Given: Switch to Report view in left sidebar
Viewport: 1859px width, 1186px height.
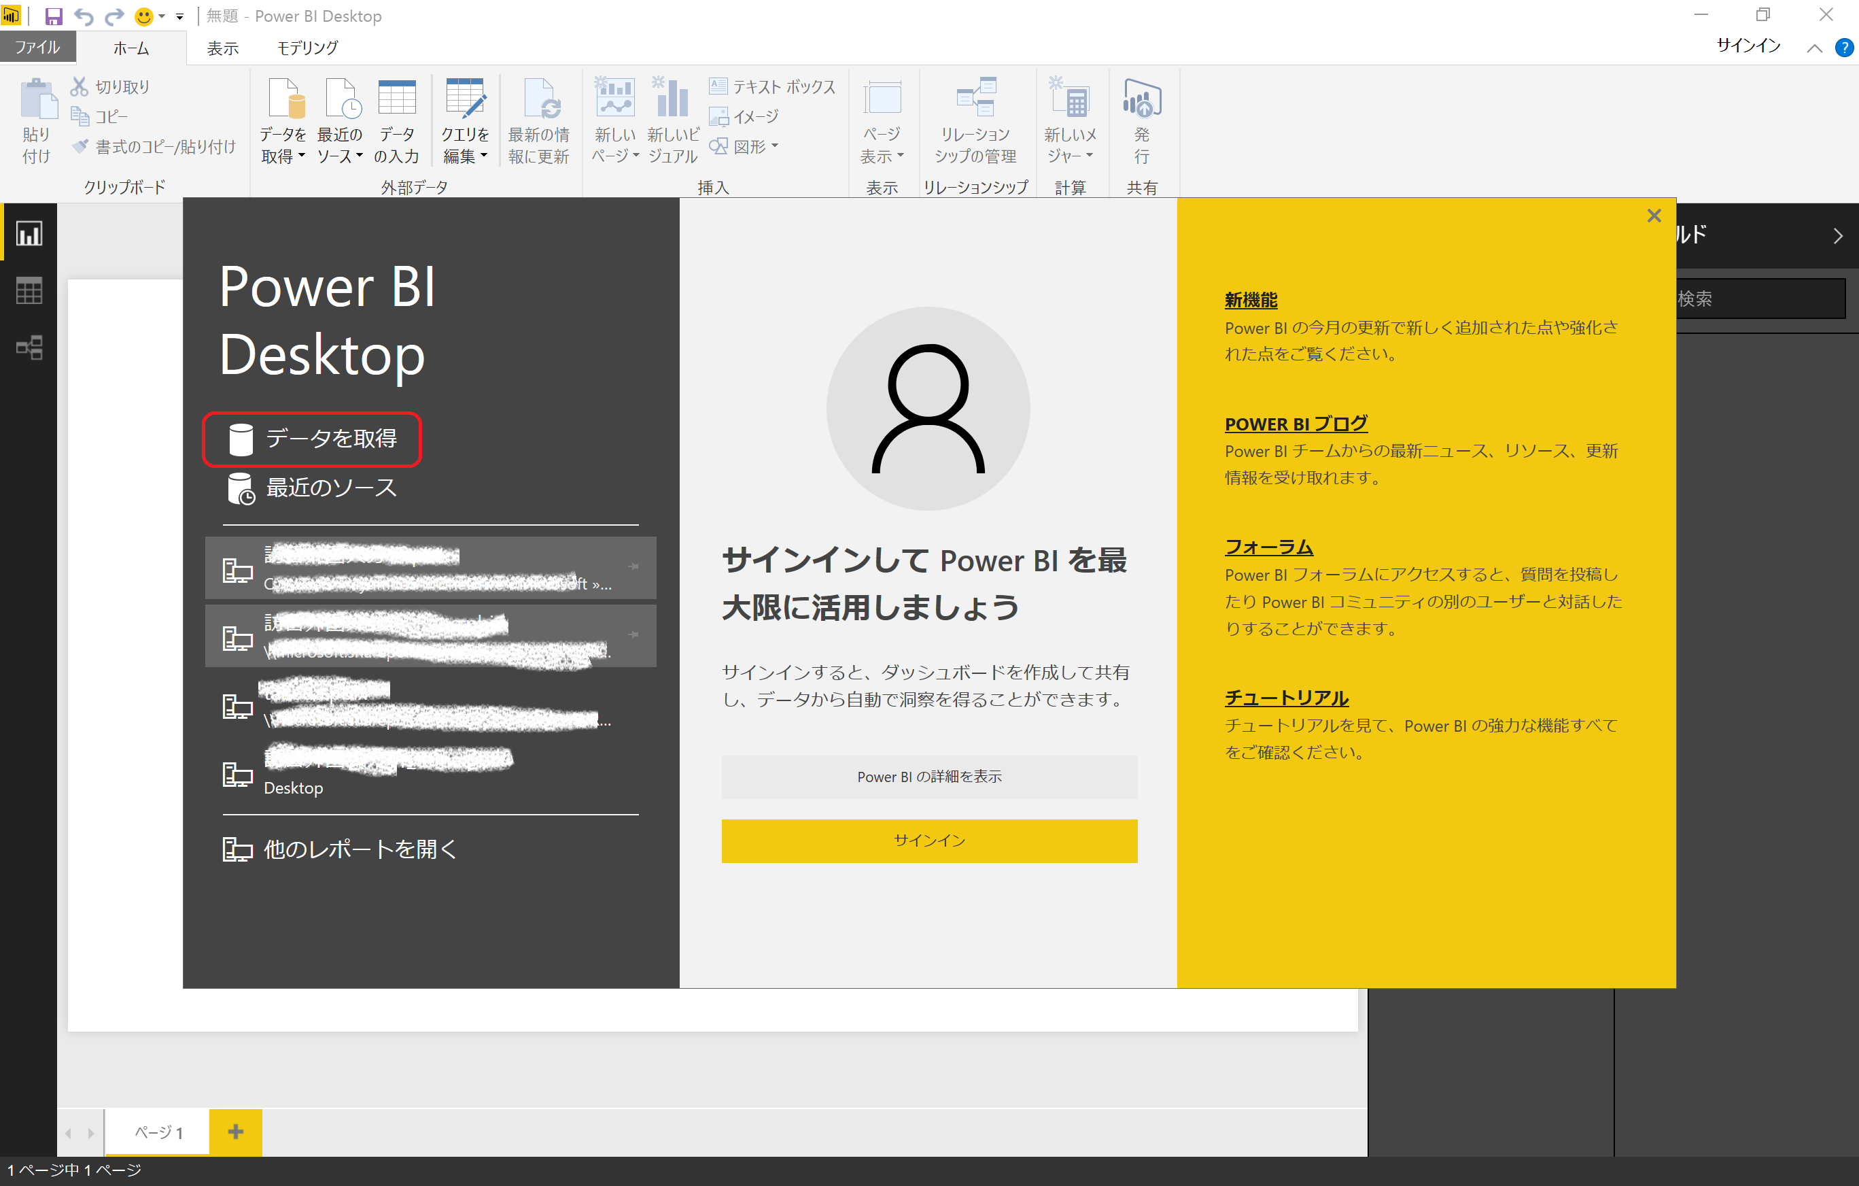Looking at the screenshot, I should [29, 233].
